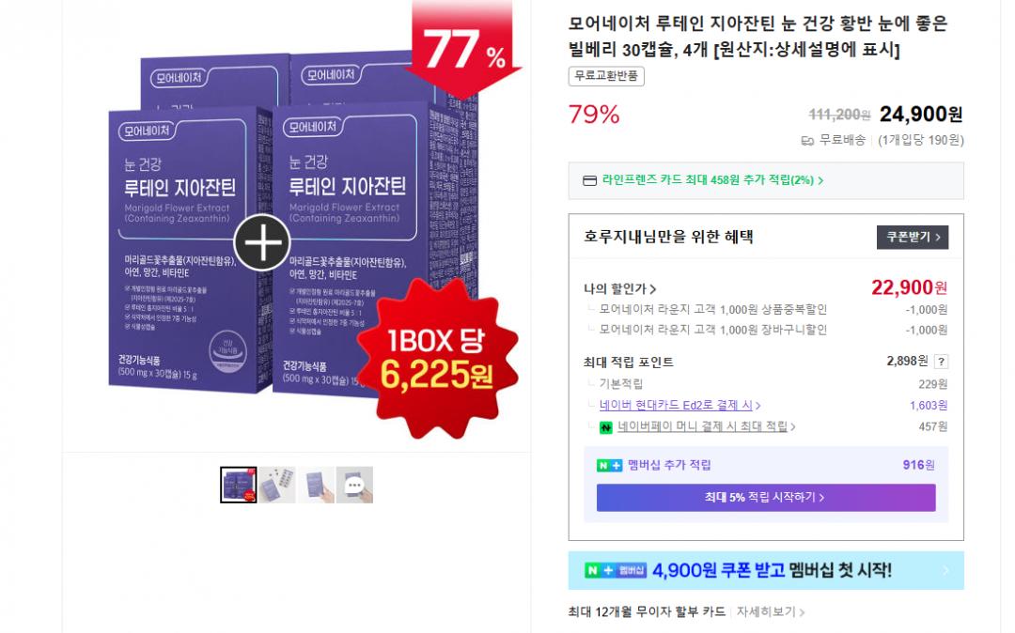Open the fourth thumbnail with more icon

point(354,485)
